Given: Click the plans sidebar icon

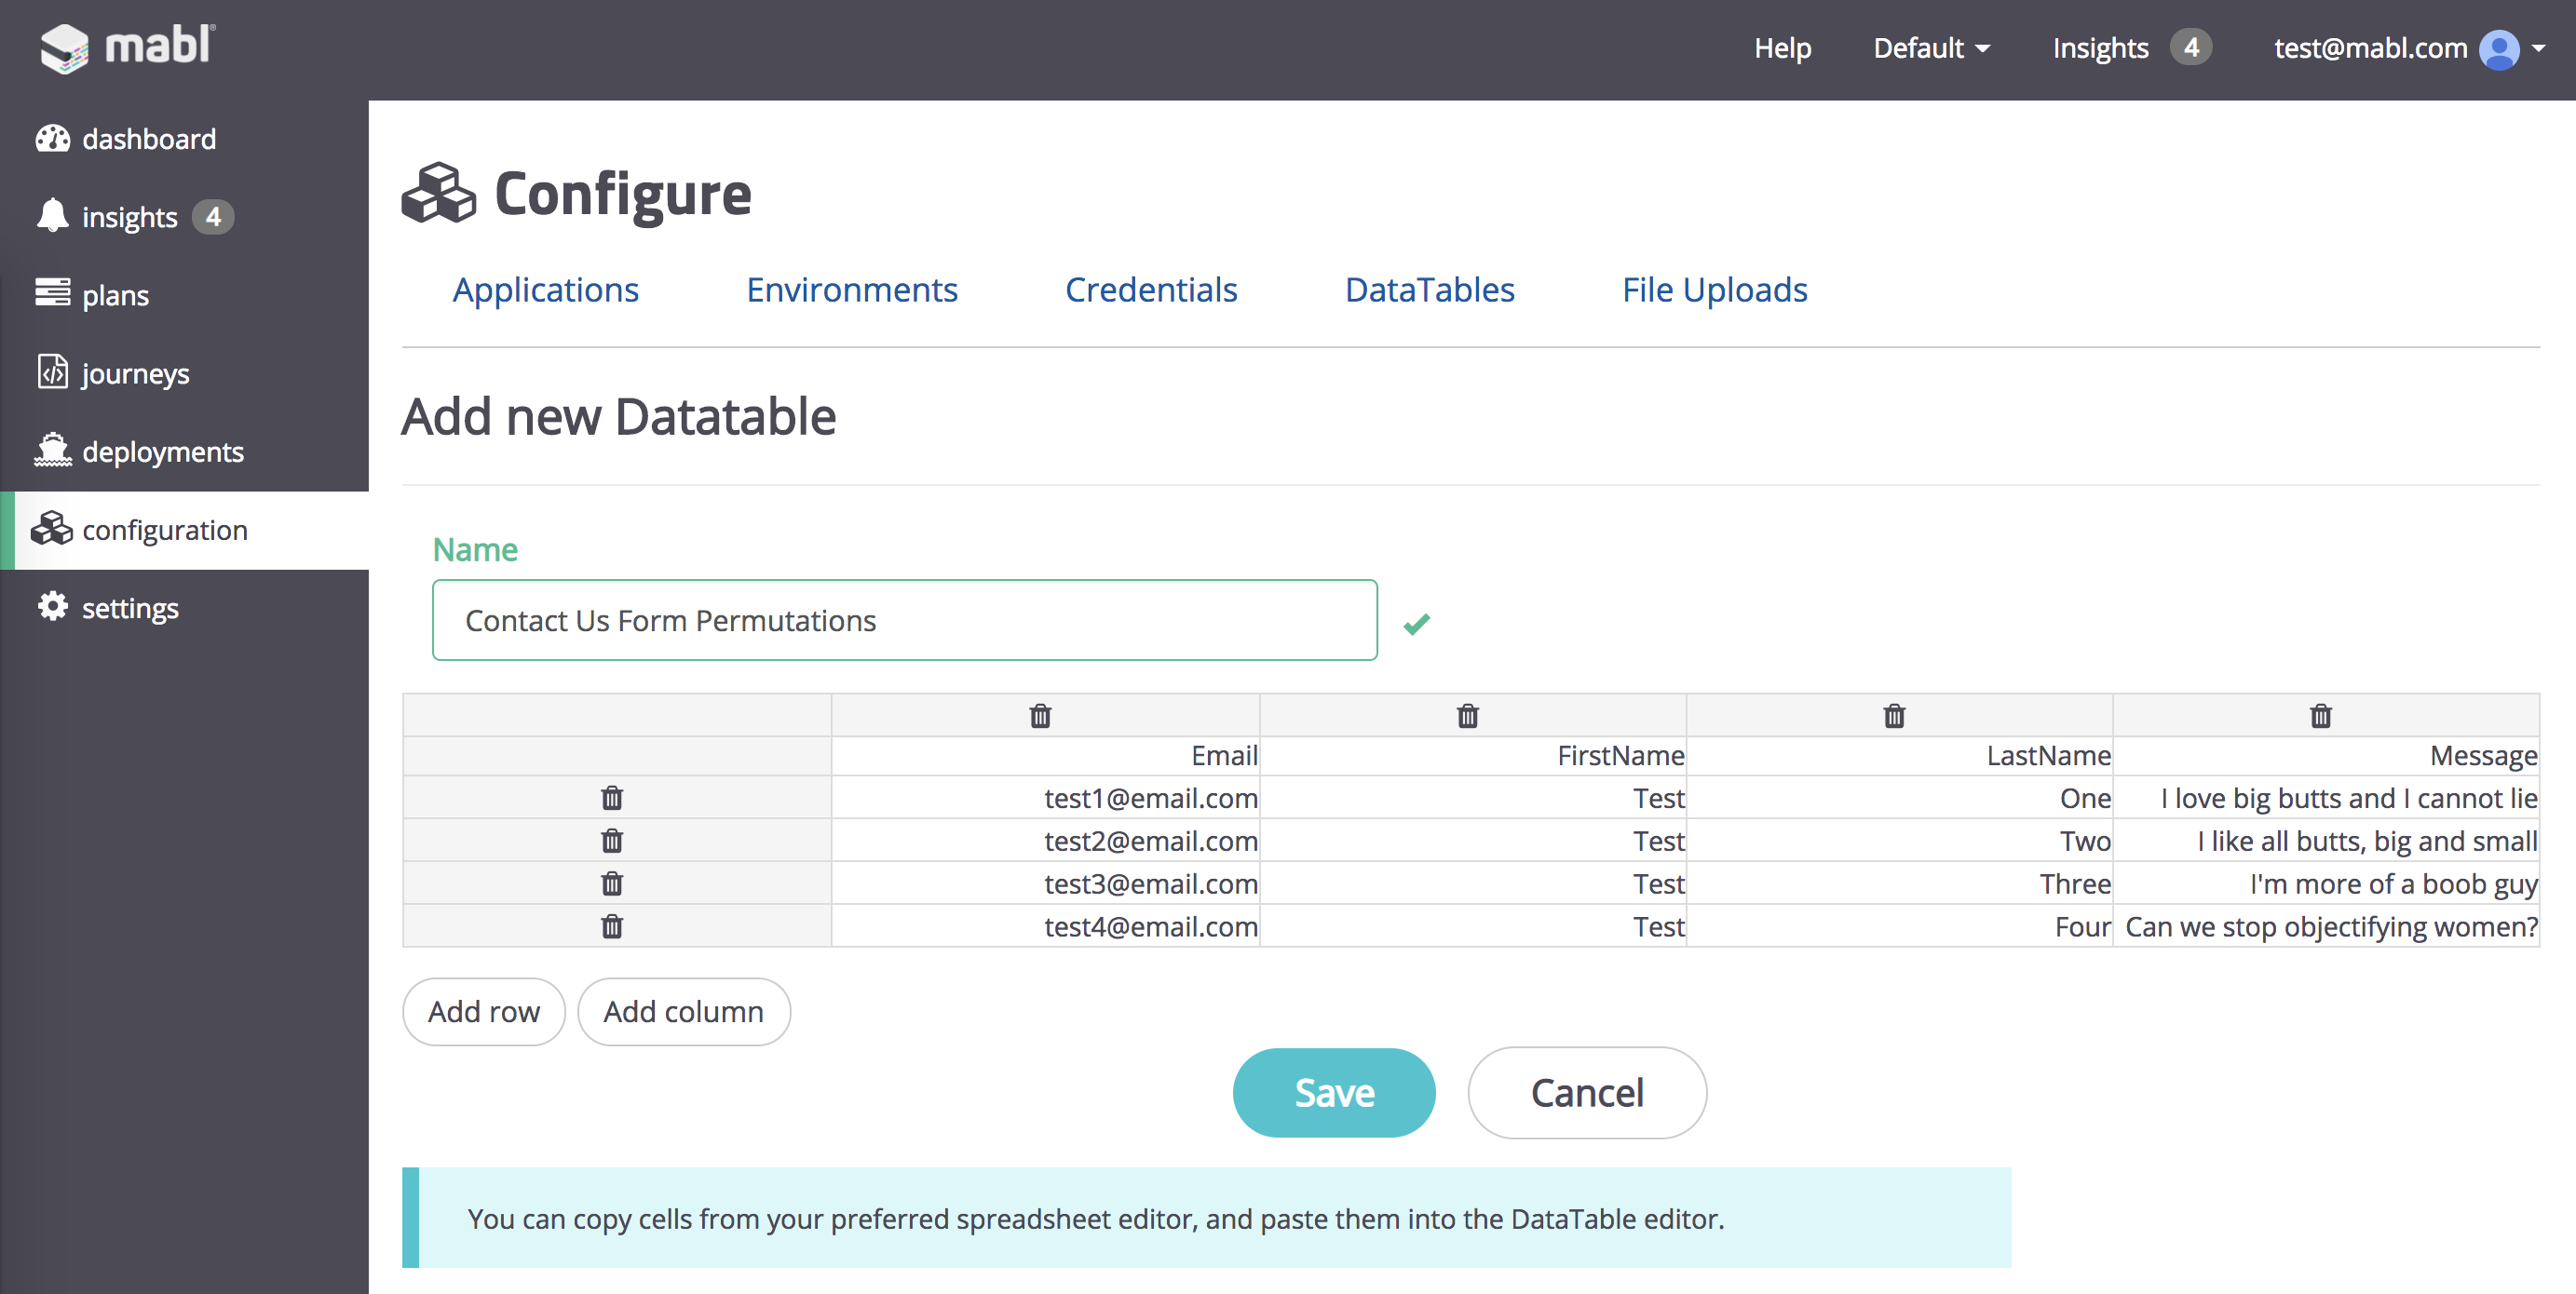Looking at the screenshot, I should [x=51, y=294].
